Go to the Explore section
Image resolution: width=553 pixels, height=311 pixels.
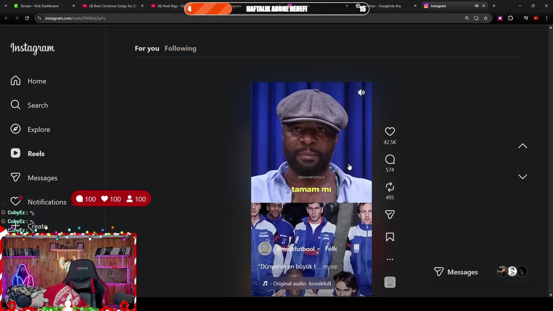point(30,130)
